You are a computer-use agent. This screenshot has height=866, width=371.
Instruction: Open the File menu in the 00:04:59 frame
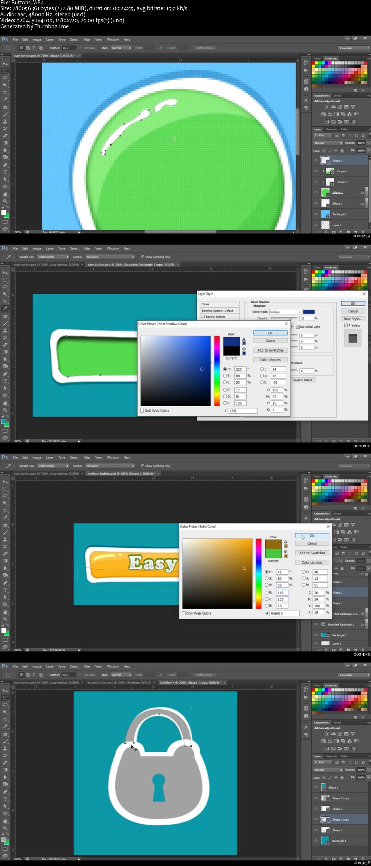pyautogui.click(x=15, y=40)
